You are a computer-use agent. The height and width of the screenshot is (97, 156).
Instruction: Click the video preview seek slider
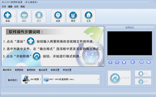(130, 58)
